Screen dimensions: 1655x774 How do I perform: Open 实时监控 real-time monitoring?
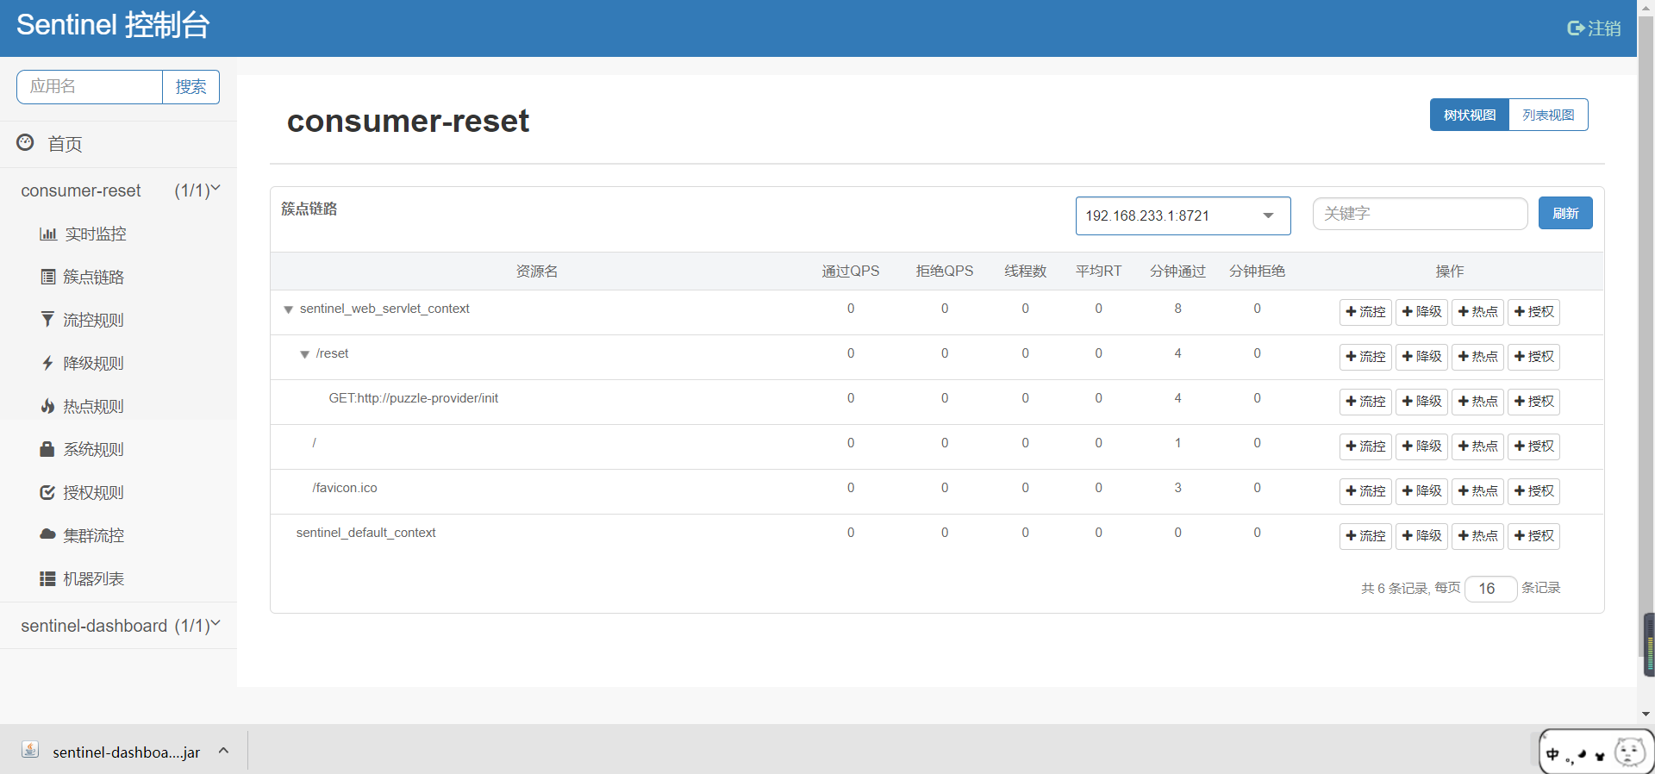(x=96, y=234)
